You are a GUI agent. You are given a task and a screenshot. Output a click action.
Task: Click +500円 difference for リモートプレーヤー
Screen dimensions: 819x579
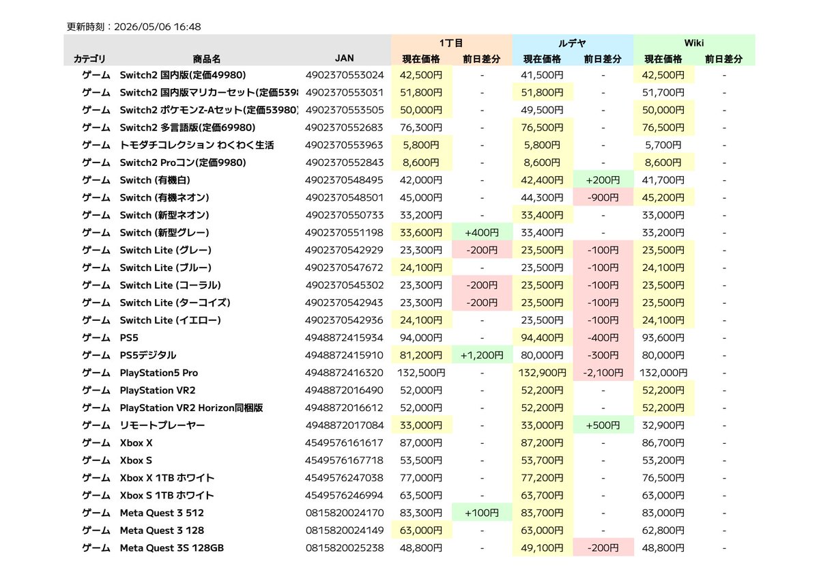(x=603, y=425)
